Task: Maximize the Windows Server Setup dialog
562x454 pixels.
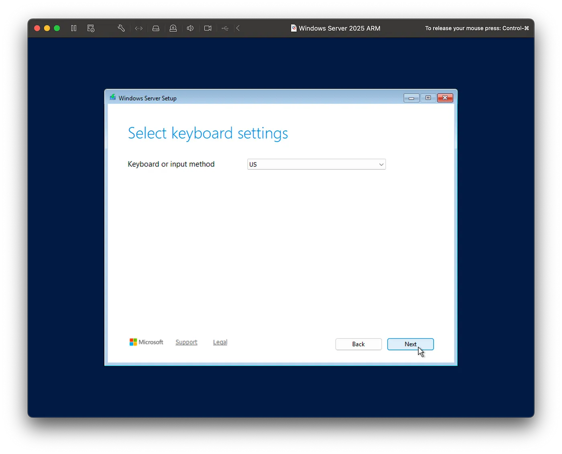Action: pos(428,98)
